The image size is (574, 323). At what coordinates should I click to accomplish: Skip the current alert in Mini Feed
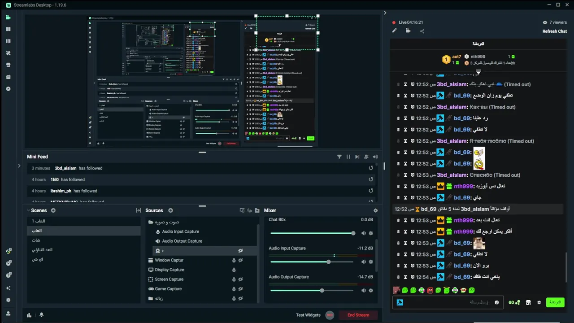357,157
